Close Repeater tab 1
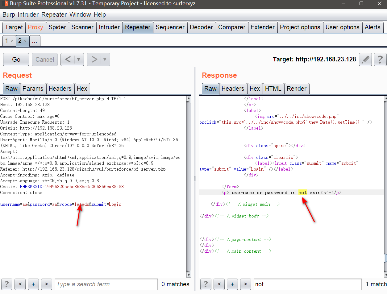The height and width of the screenshot is (294, 387). coord(12,41)
